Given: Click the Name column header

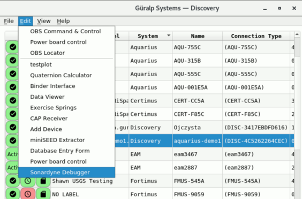Looking at the screenshot, I should pyautogui.click(x=198, y=36).
